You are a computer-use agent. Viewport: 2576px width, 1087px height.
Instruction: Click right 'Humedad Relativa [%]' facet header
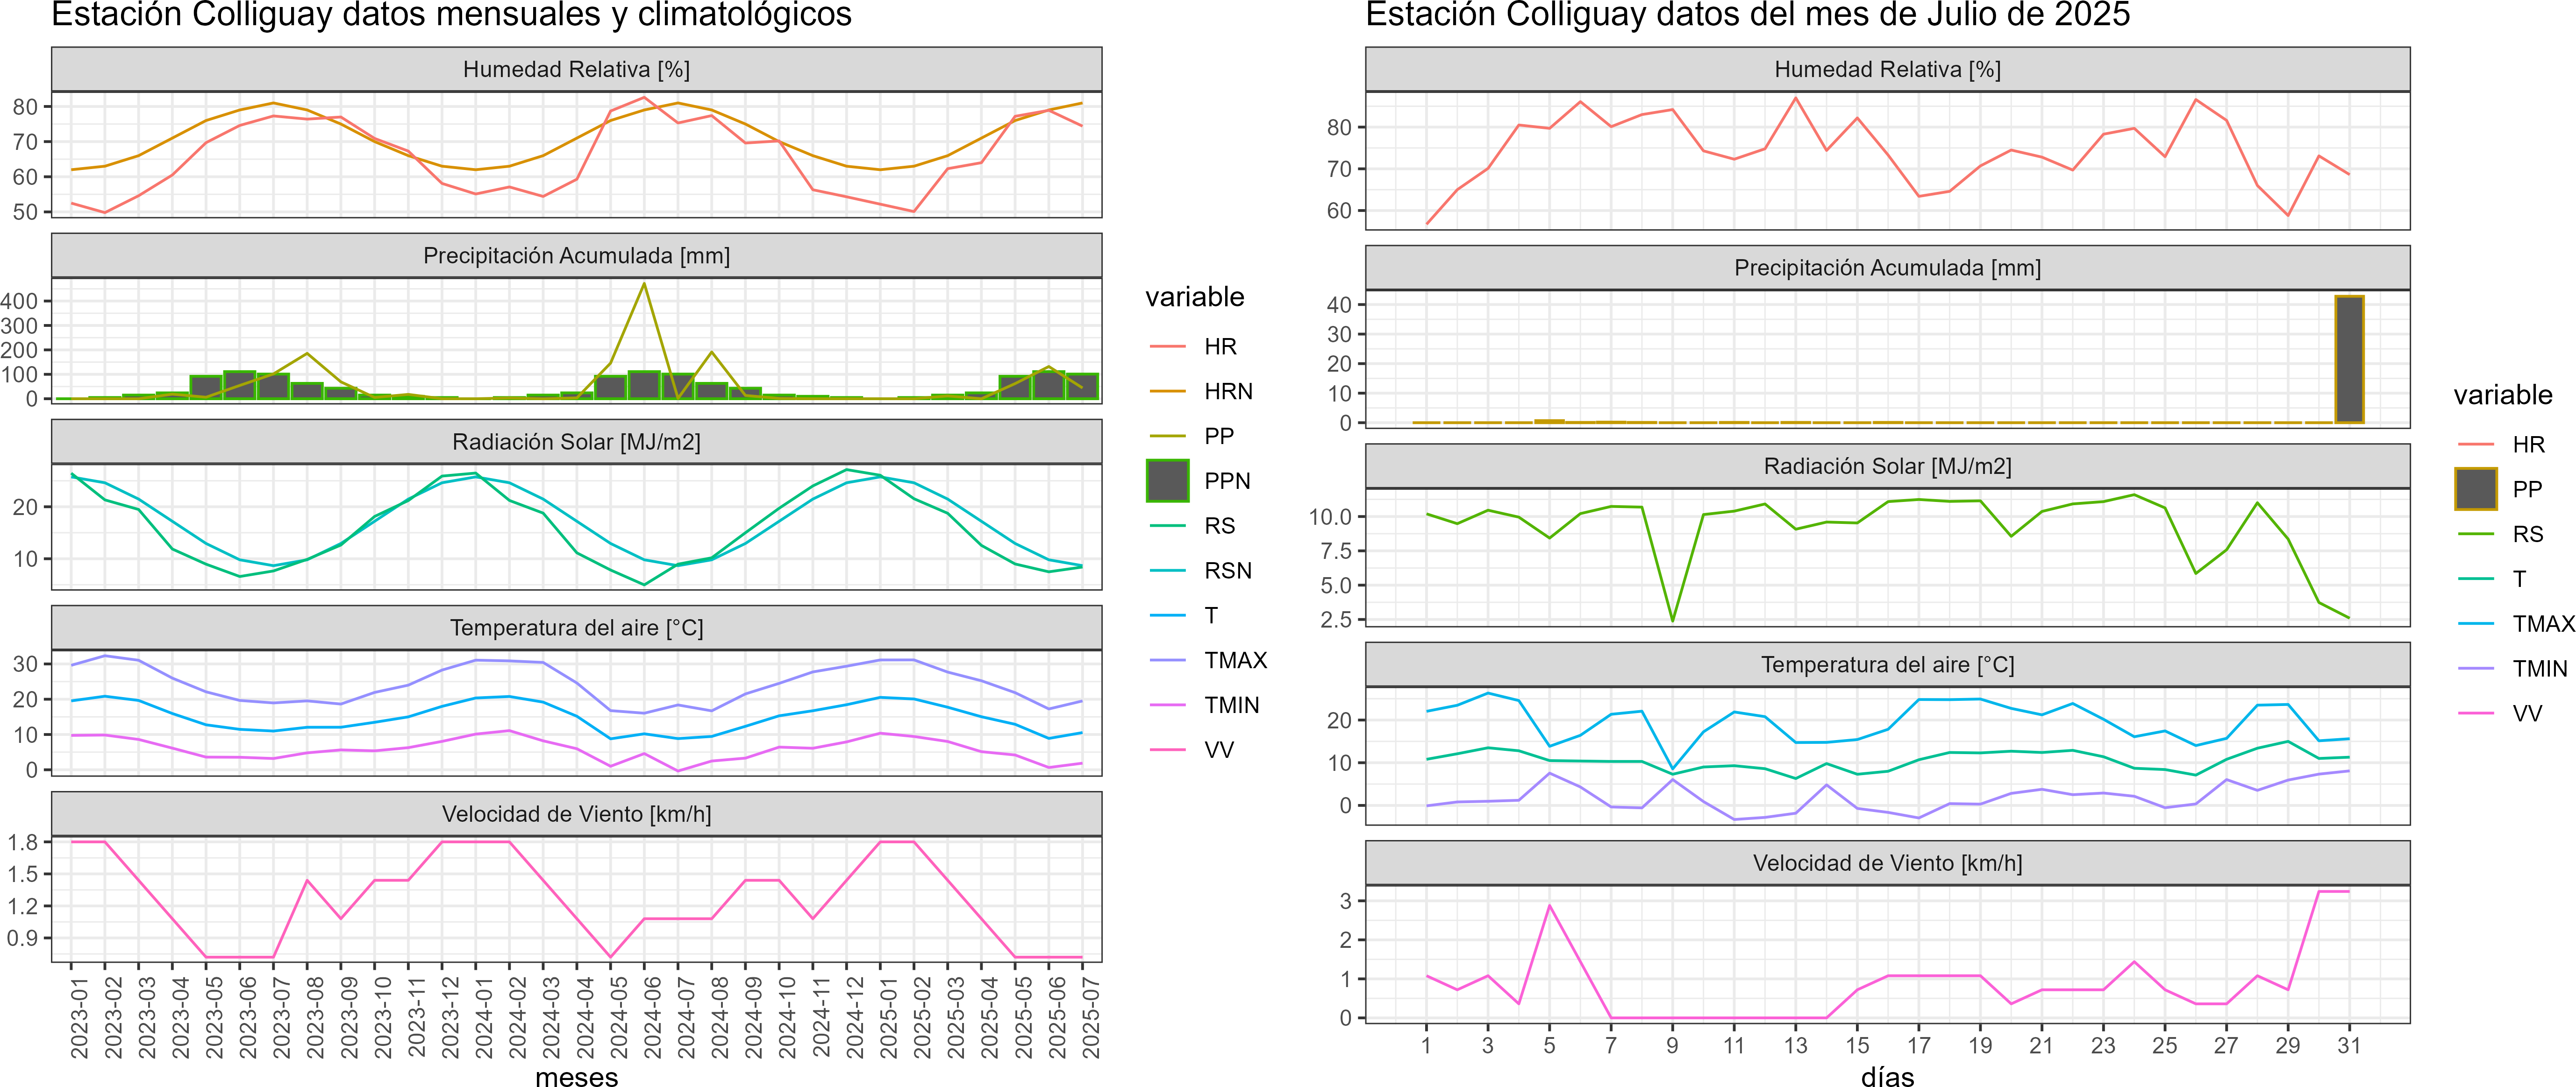1888,69
